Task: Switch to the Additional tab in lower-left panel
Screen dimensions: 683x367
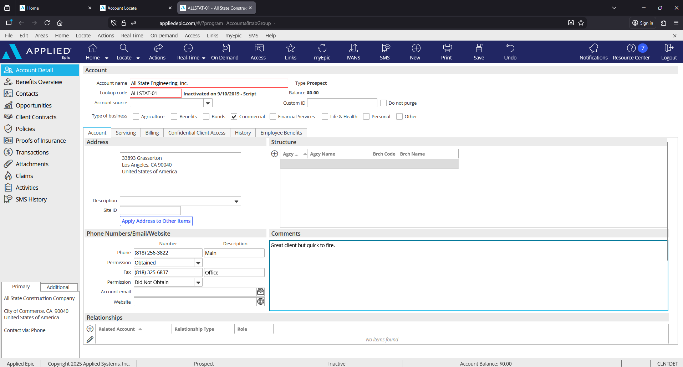Action: [x=58, y=287]
